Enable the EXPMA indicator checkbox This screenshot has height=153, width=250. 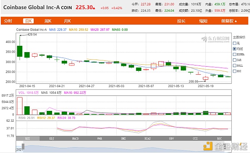point(234,54)
